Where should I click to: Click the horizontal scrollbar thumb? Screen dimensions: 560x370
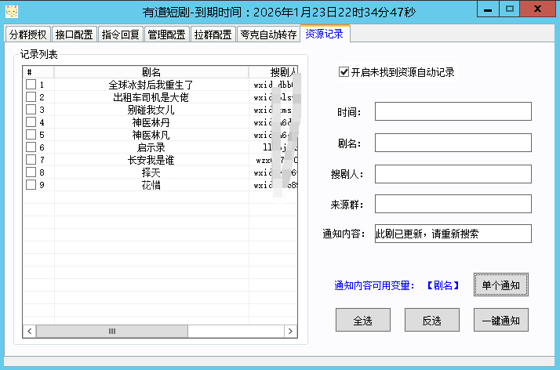coord(112,331)
